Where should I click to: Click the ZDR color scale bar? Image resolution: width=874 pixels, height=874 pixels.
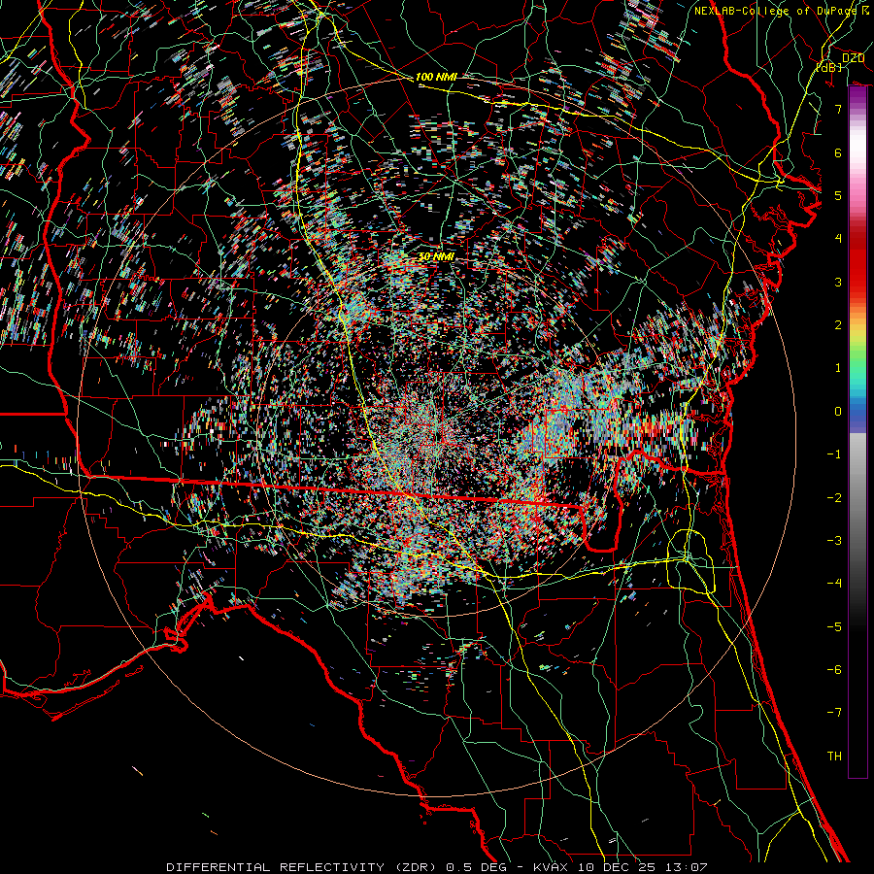(x=857, y=431)
